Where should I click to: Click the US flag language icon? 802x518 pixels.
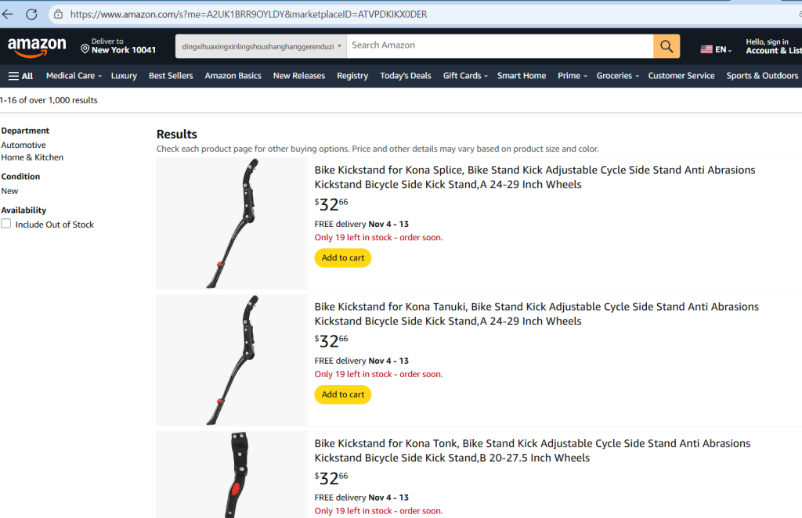(x=706, y=49)
